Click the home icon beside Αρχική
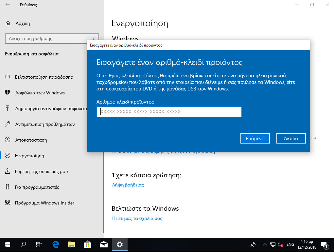 pos(8,23)
